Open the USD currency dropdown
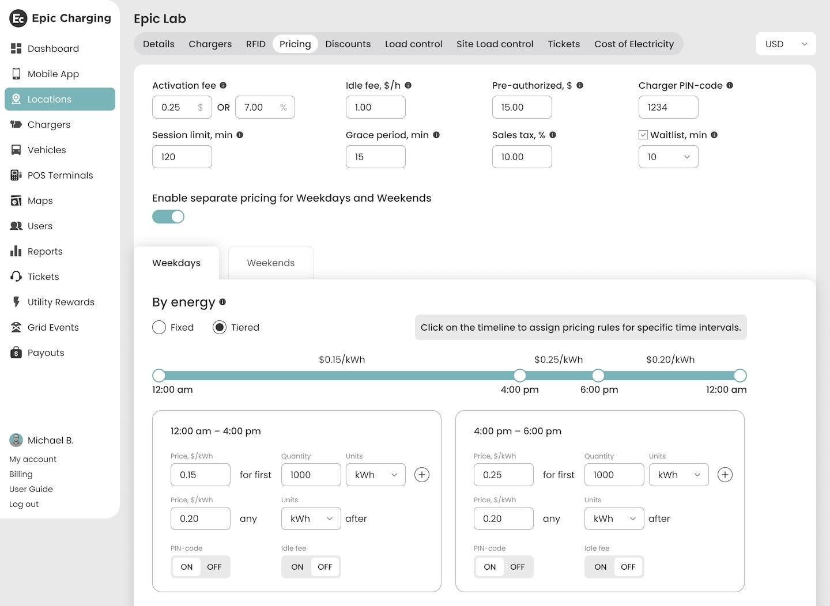 tap(786, 44)
